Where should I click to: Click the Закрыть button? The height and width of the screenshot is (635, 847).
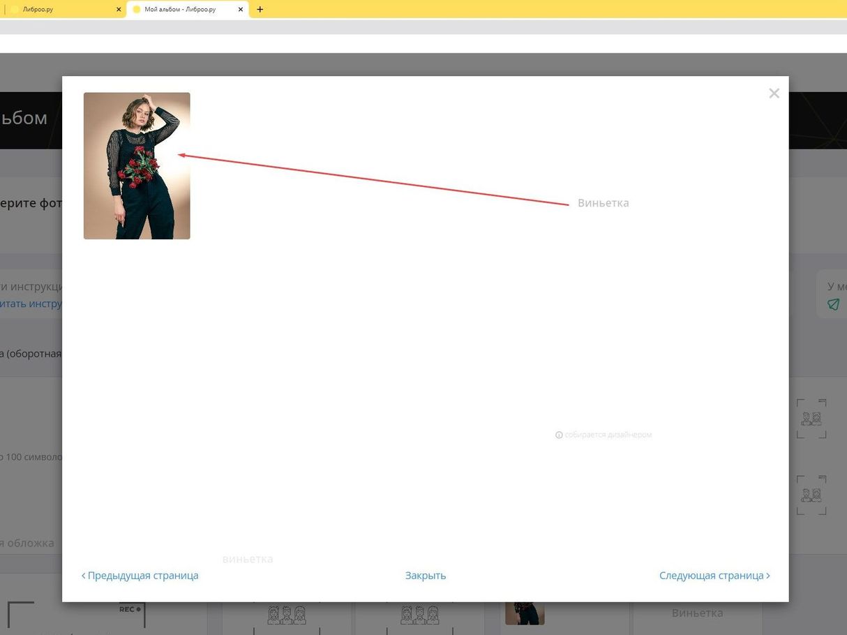point(425,576)
